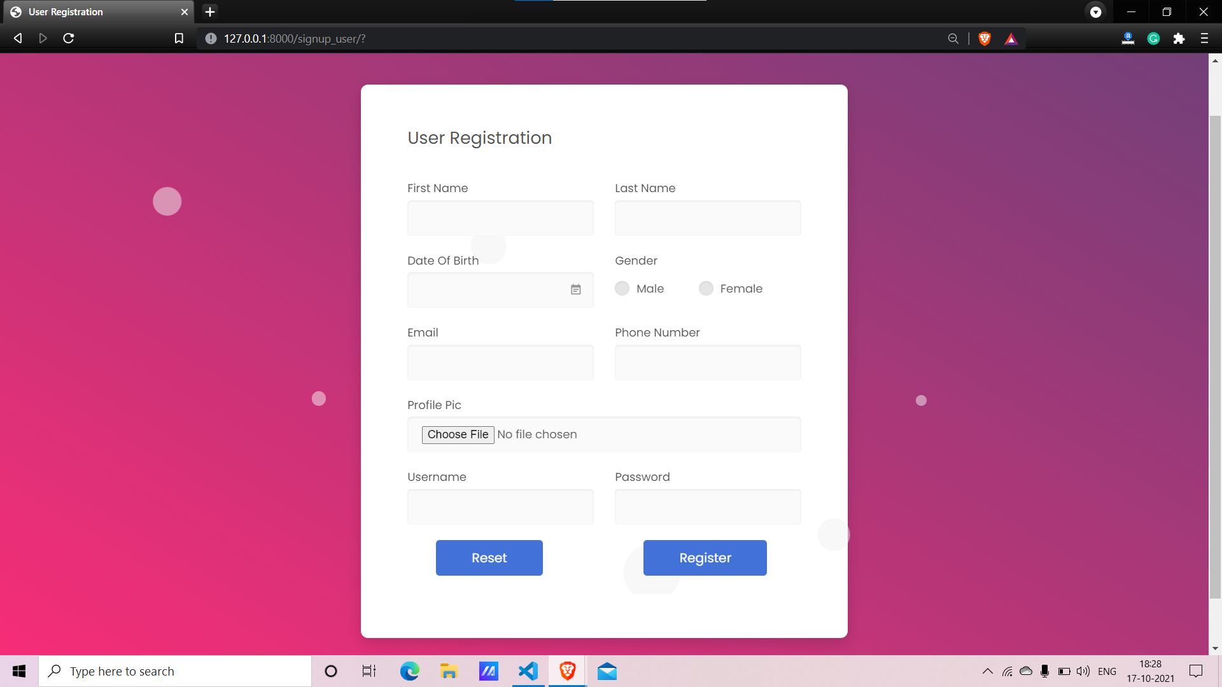The height and width of the screenshot is (687, 1222).
Task: Click the Brave Shields lion icon
Action: (x=985, y=39)
